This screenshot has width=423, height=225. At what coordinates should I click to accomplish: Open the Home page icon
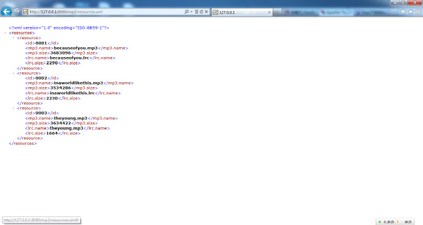(403, 12)
